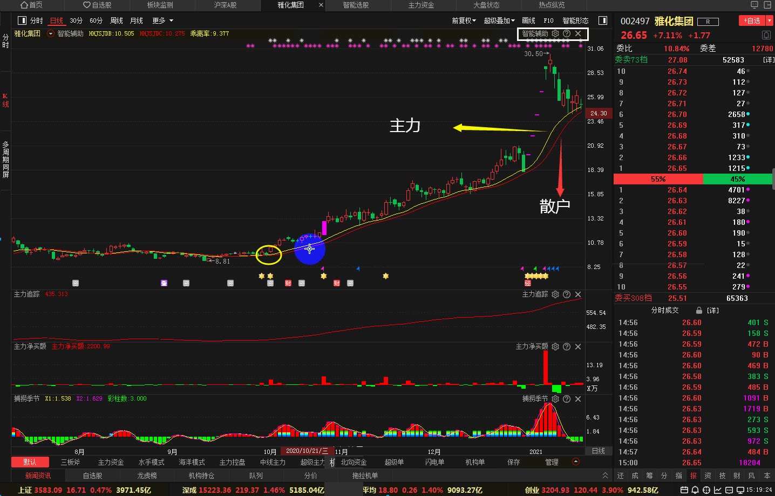Select 默认 indicator template tab
The width and height of the screenshot is (775, 496).
coord(30,462)
